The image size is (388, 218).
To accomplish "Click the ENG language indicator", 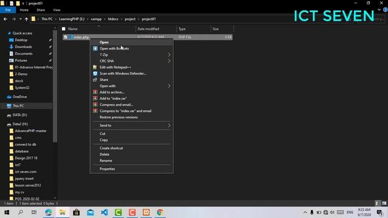I will coord(350,213).
